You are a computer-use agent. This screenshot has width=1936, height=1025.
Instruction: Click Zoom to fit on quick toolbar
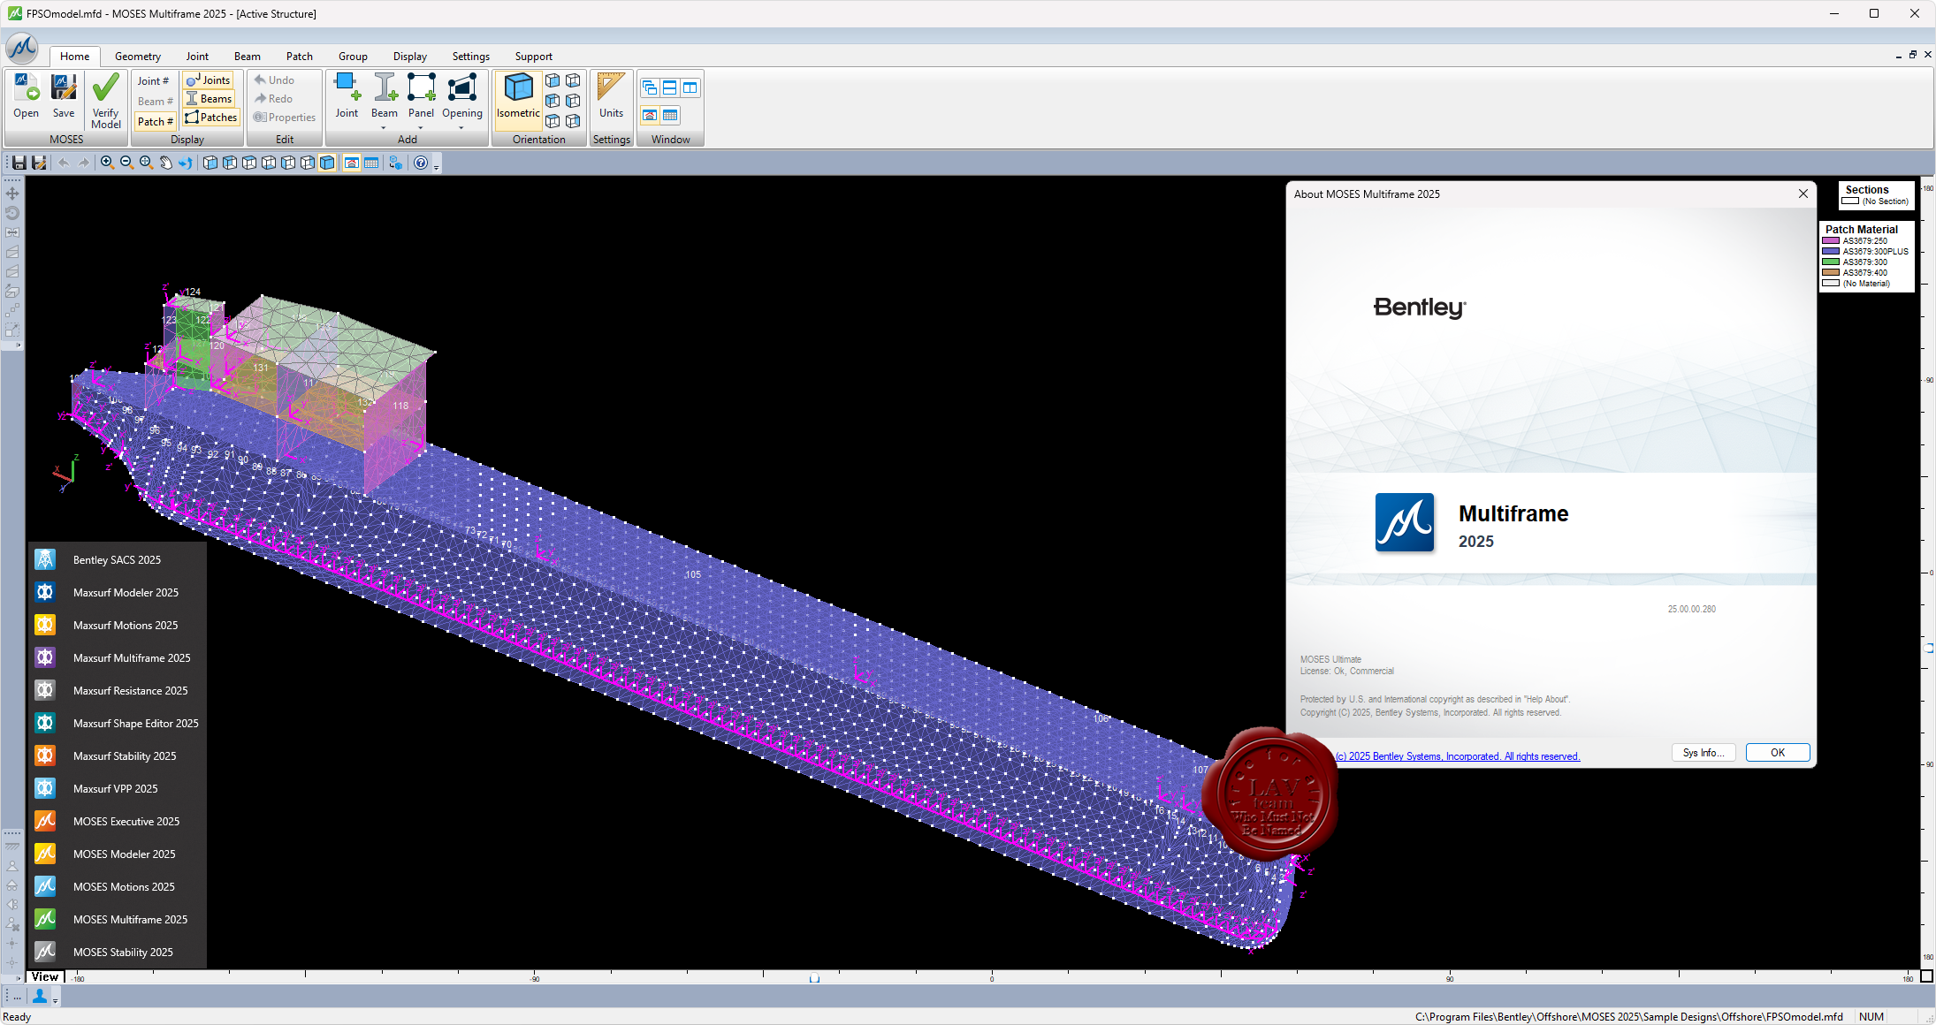(146, 163)
